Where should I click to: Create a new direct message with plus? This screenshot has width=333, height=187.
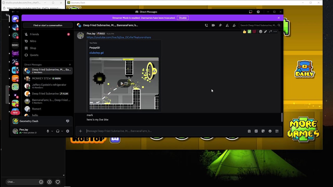(70, 64)
